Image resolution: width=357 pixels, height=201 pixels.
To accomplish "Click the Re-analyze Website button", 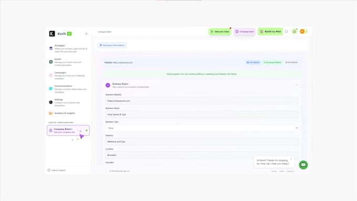I will point(272,62).
